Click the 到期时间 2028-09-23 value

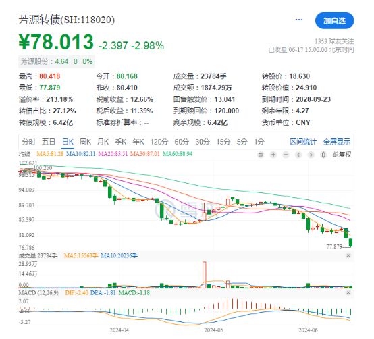point(313,99)
